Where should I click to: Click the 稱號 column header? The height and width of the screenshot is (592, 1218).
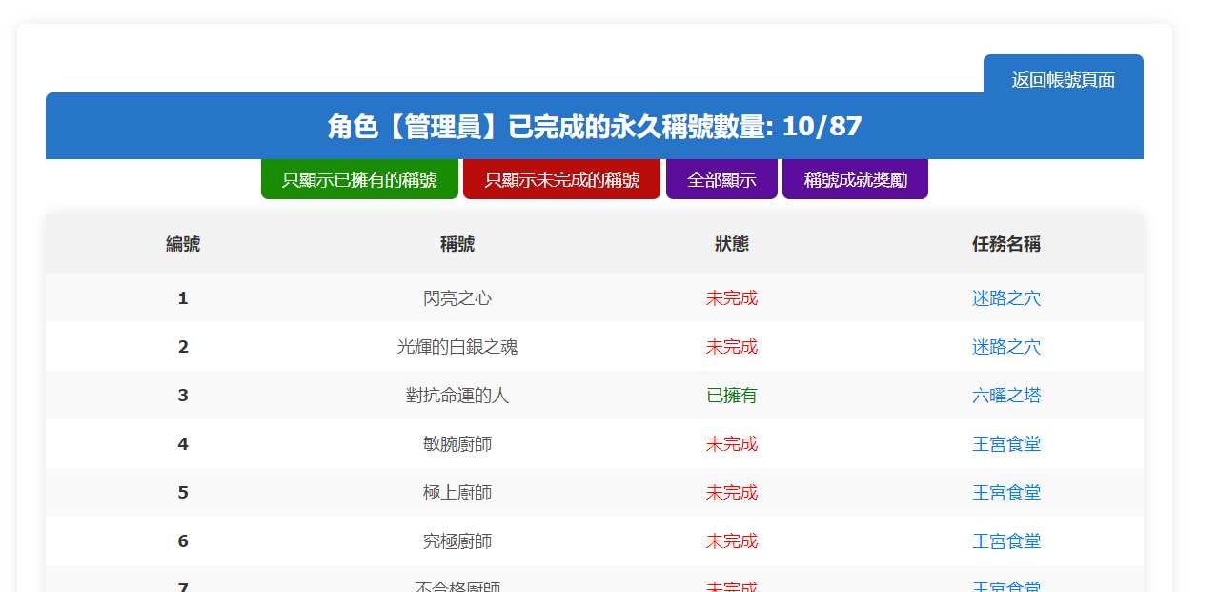tap(457, 244)
